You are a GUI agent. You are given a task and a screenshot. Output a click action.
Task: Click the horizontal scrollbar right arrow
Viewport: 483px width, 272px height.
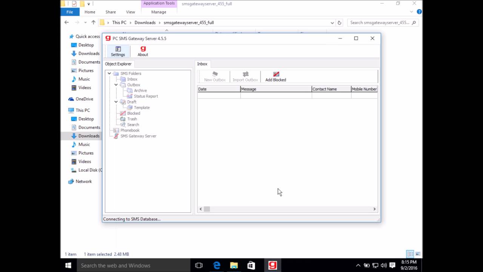374,209
